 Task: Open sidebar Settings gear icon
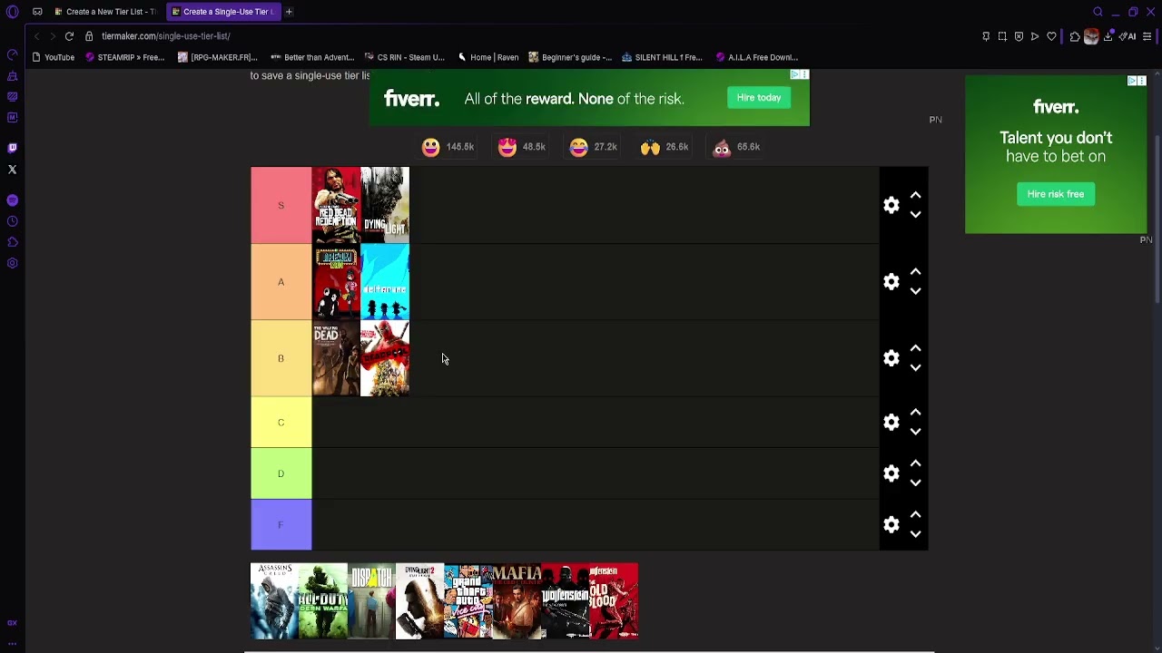[x=13, y=264]
